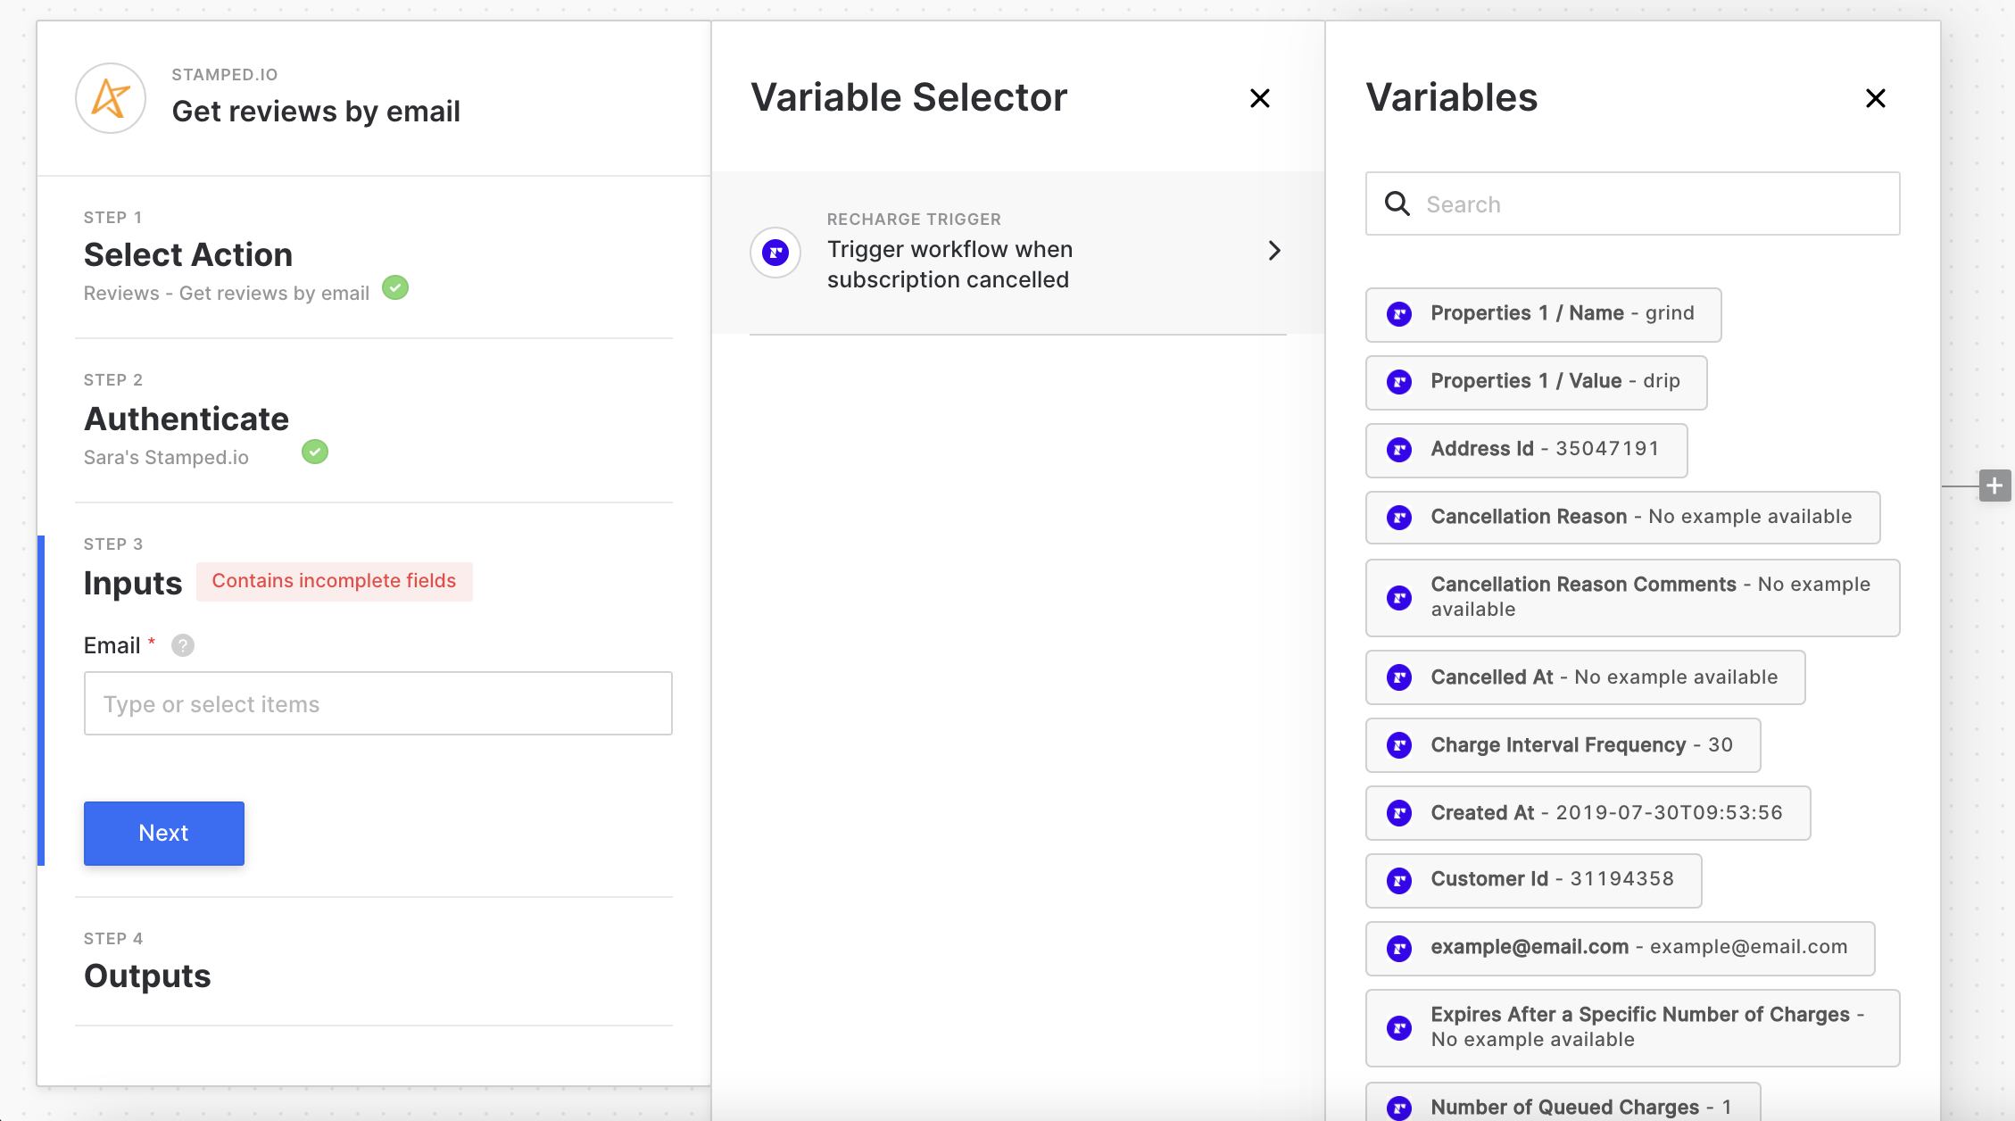Choose the Cancellation Reason variable
Screen dimensions: 2015x1121
(1621, 518)
